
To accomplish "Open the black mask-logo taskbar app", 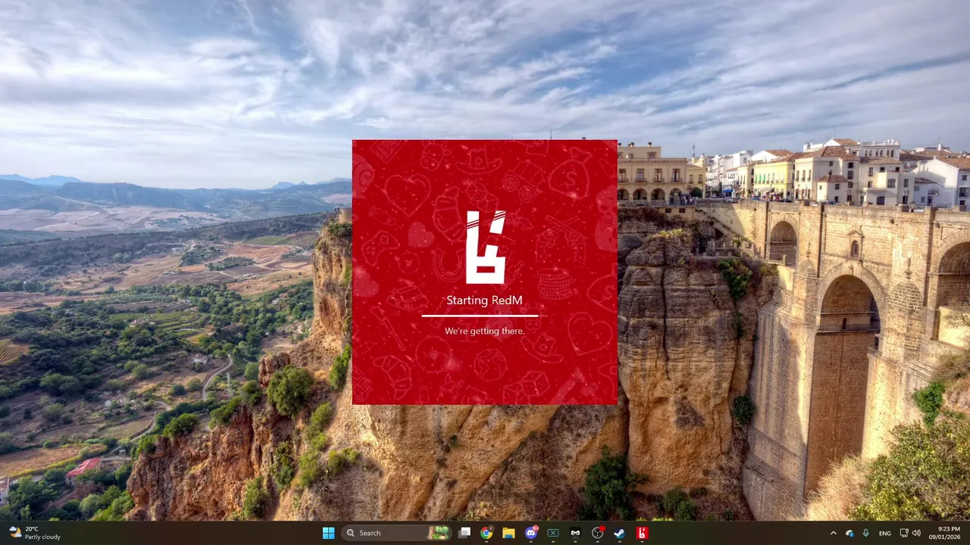I will [x=575, y=533].
